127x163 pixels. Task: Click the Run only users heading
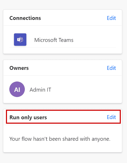click(x=28, y=117)
